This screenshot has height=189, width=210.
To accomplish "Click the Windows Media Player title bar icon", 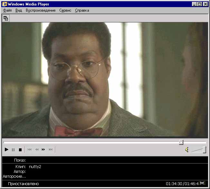I will coord(5,4).
